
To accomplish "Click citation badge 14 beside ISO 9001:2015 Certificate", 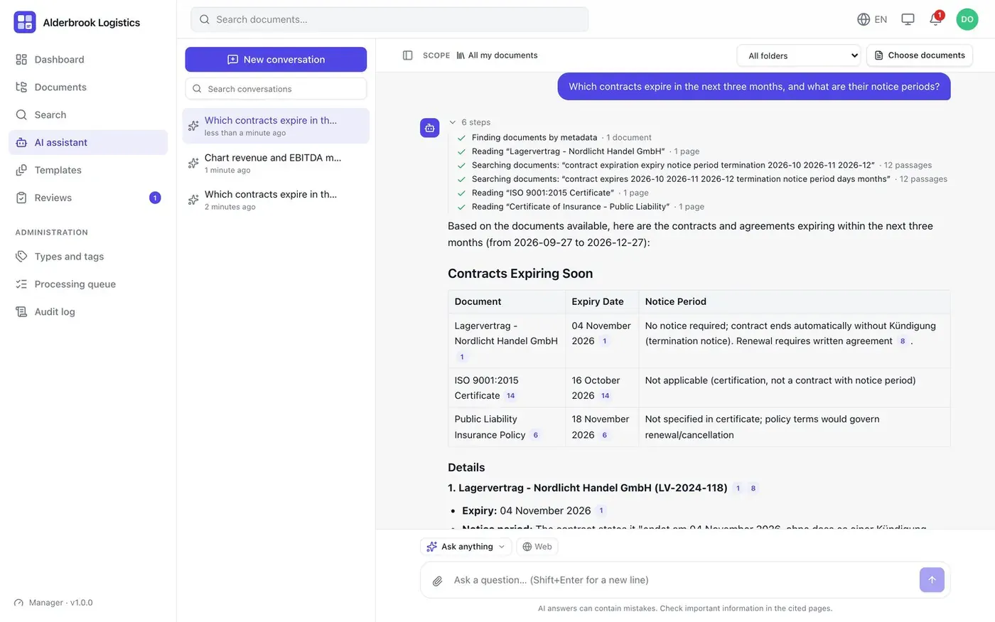I will pos(510,396).
